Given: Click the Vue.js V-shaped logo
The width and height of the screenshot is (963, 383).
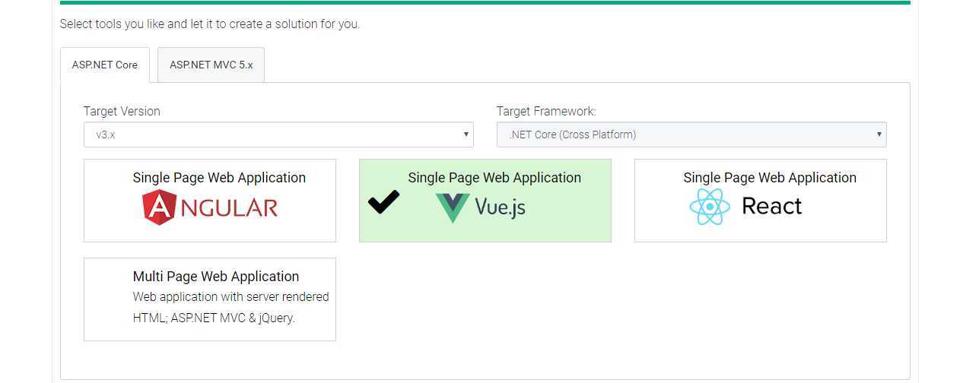Looking at the screenshot, I should (453, 207).
